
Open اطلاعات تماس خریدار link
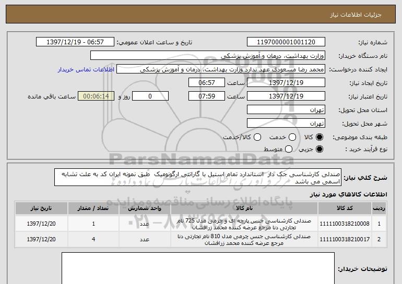86,69
